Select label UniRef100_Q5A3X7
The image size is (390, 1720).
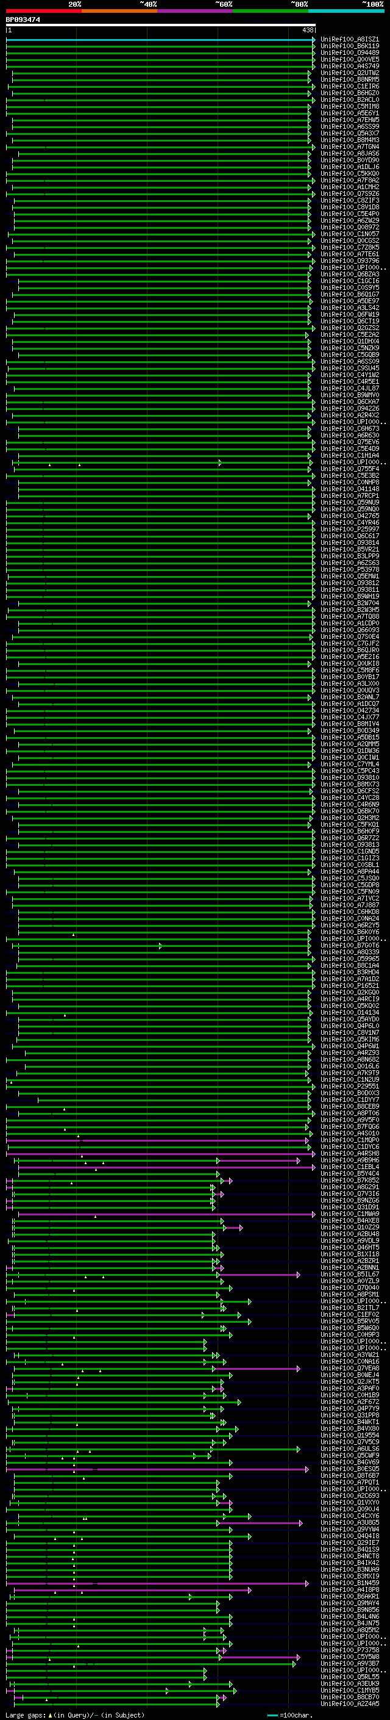350,133
